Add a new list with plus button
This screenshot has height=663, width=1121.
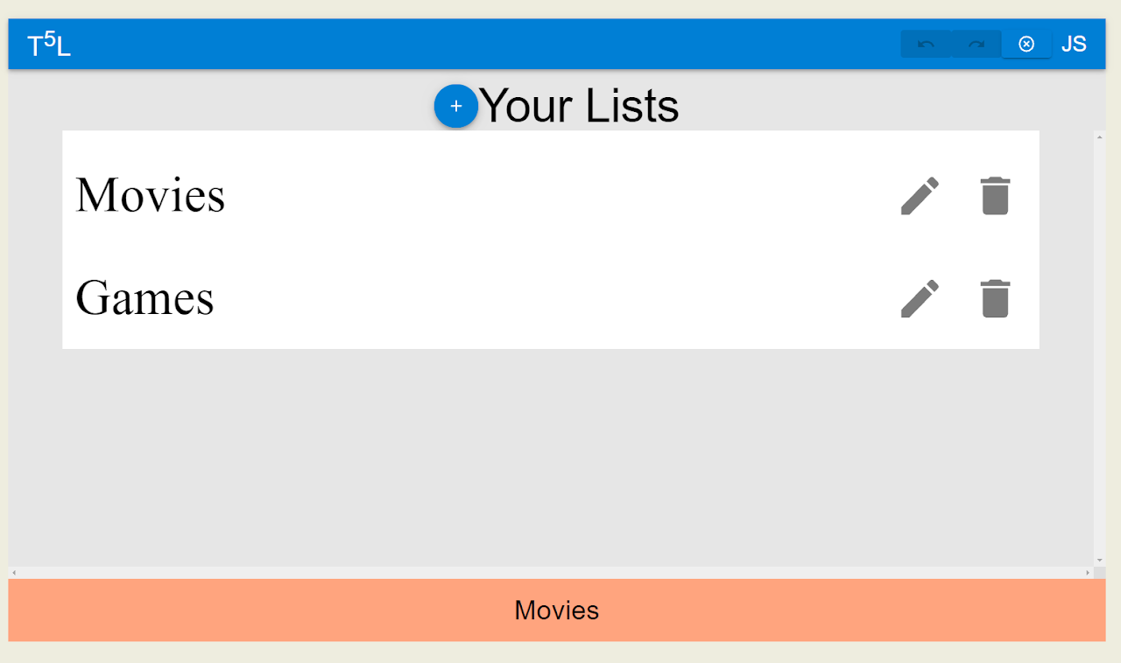click(455, 106)
